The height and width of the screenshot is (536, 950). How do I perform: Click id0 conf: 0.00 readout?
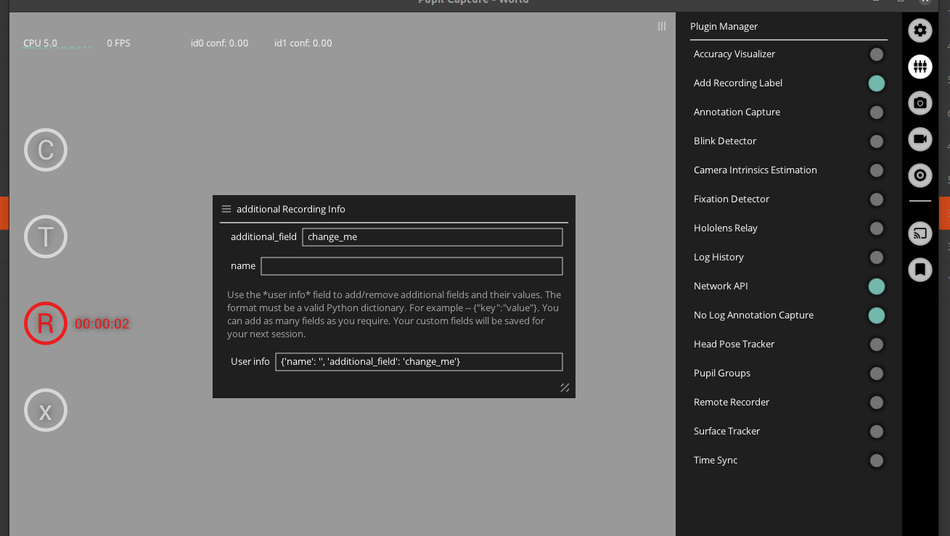tap(219, 44)
